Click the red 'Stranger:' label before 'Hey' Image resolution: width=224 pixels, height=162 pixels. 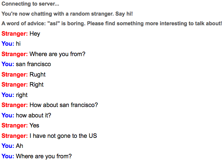(15, 33)
